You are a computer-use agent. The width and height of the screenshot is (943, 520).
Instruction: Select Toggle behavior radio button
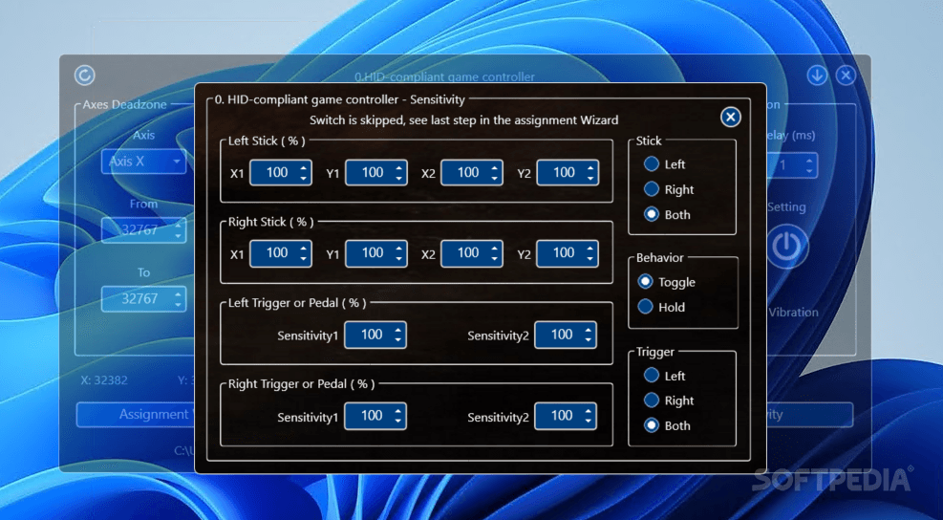pyautogui.click(x=645, y=282)
